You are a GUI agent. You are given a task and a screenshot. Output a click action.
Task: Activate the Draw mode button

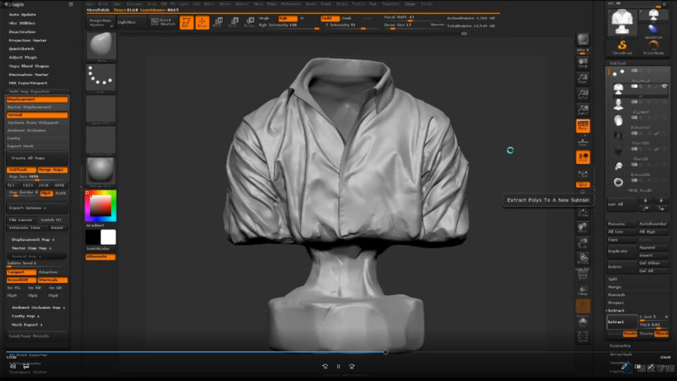point(202,22)
